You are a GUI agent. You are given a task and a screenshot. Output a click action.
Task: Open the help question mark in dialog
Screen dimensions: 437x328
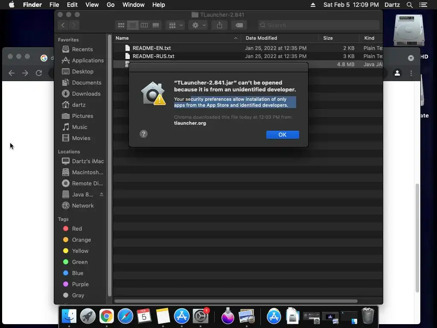[x=143, y=134]
